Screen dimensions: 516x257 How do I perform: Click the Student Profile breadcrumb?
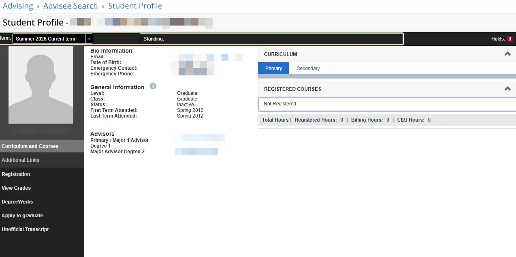[x=135, y=6]
